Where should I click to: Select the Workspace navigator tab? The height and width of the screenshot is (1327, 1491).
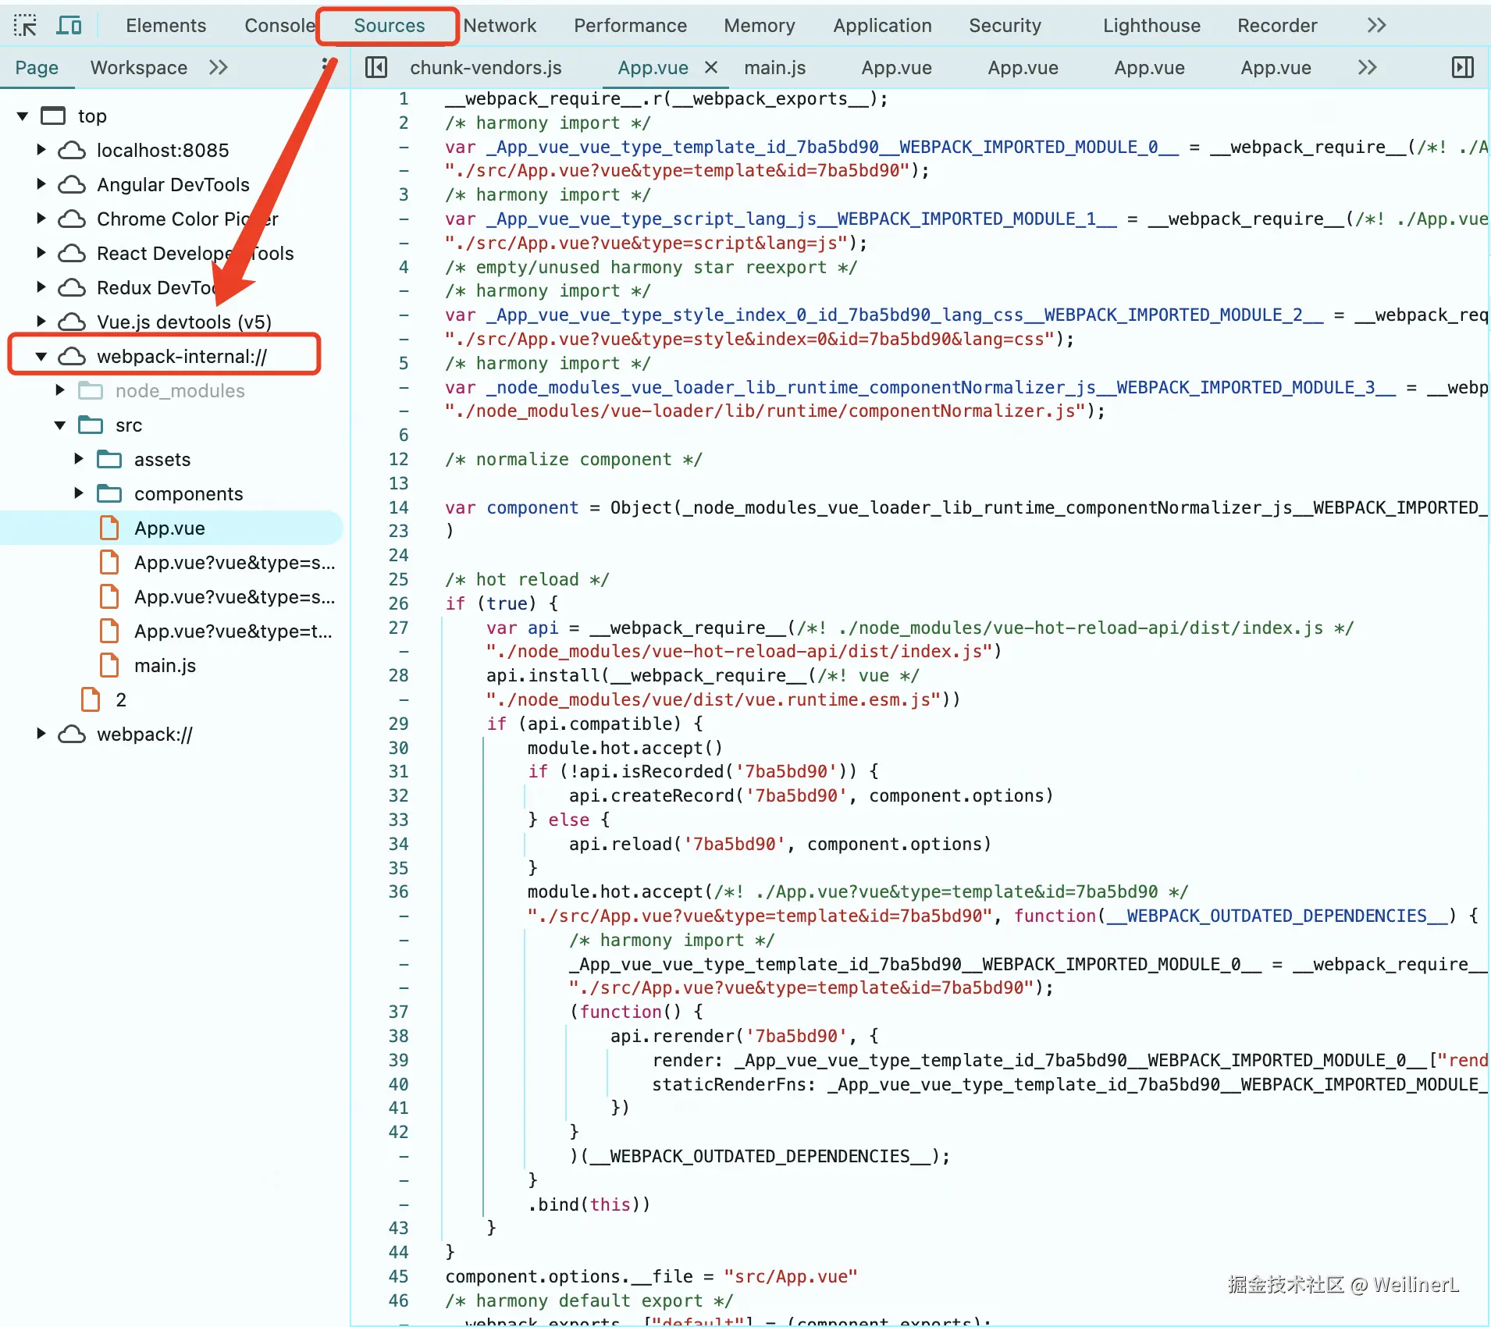click(x=139, y=68)
